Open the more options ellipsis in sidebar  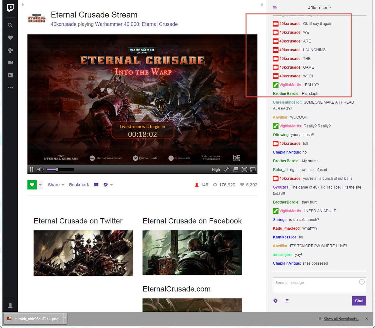10,88
